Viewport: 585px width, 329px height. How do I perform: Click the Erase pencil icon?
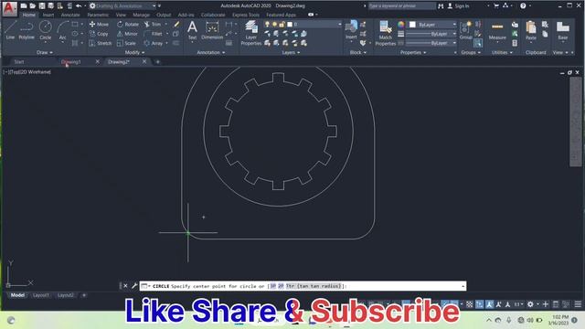click(176, 25)
